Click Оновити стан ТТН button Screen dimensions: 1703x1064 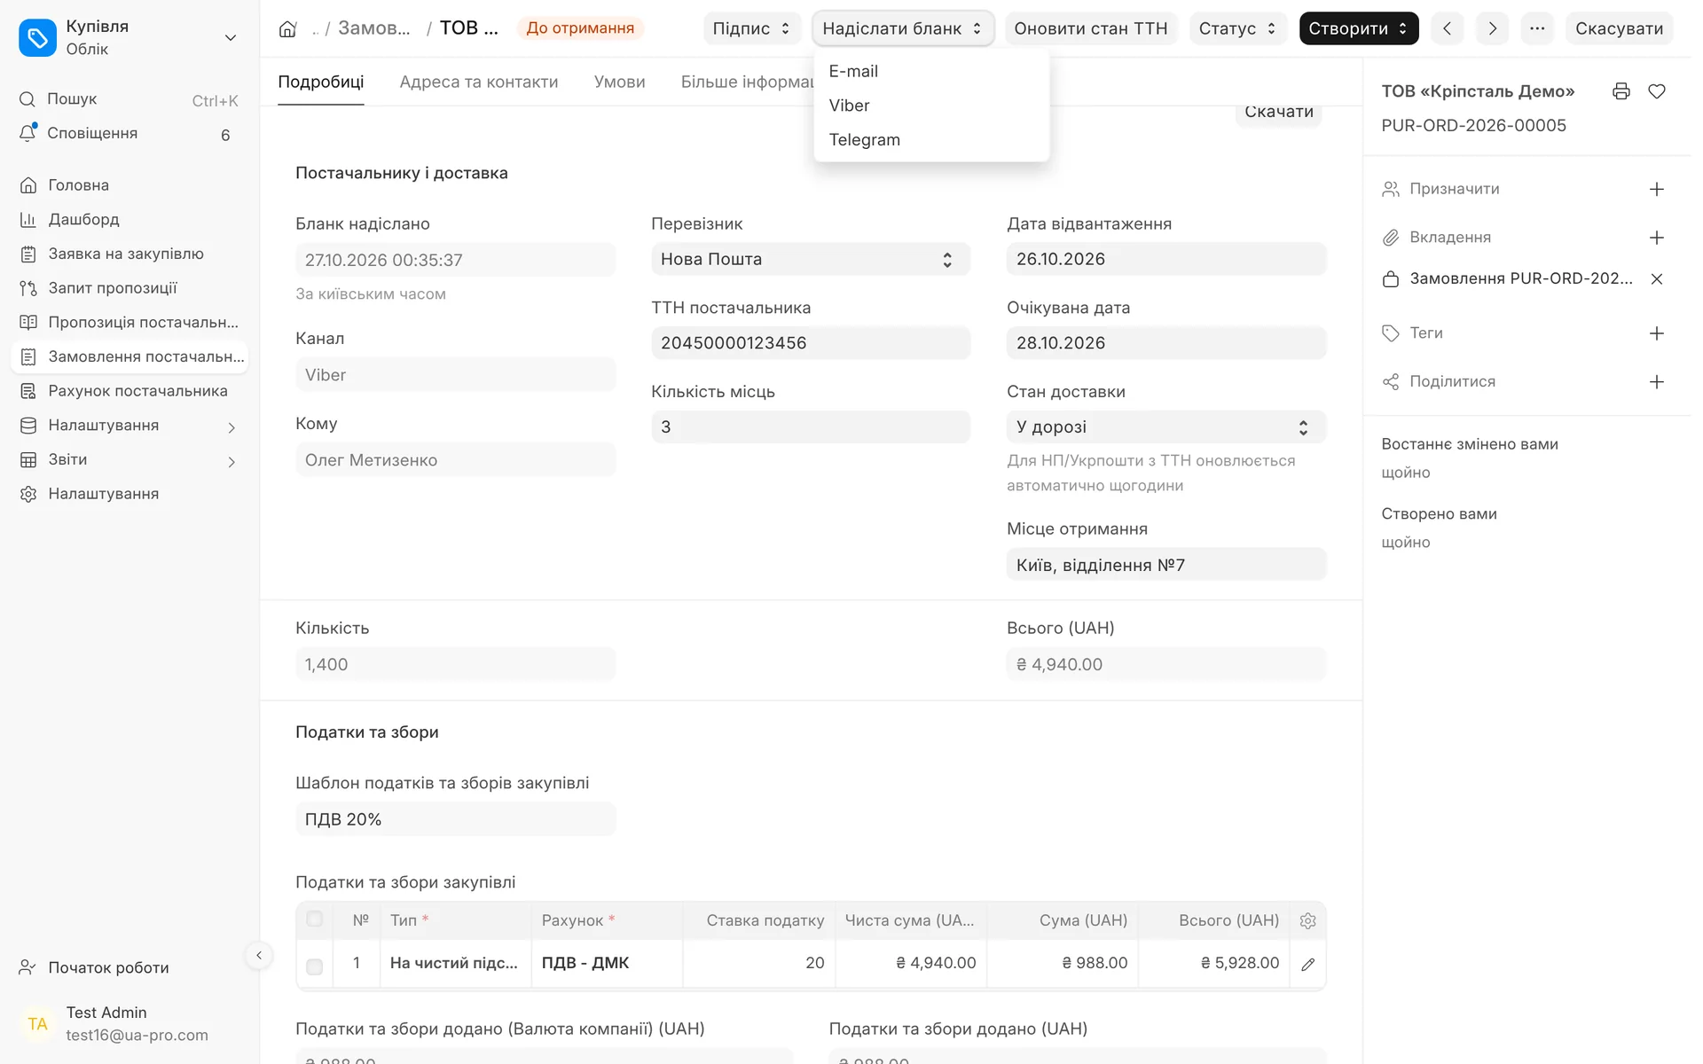click(1090, 28)
